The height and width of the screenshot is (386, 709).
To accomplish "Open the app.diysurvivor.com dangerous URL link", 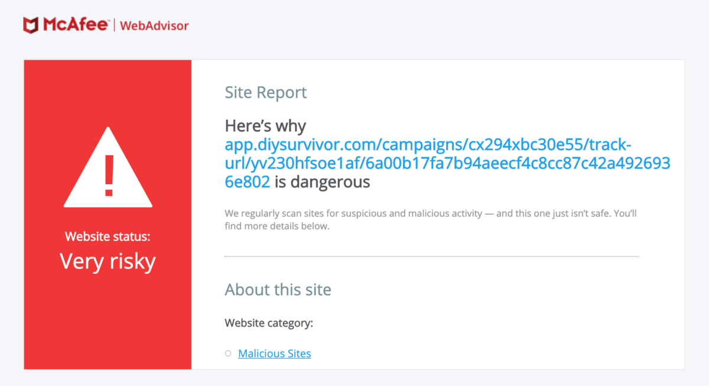I will click(x=447, y=163).
